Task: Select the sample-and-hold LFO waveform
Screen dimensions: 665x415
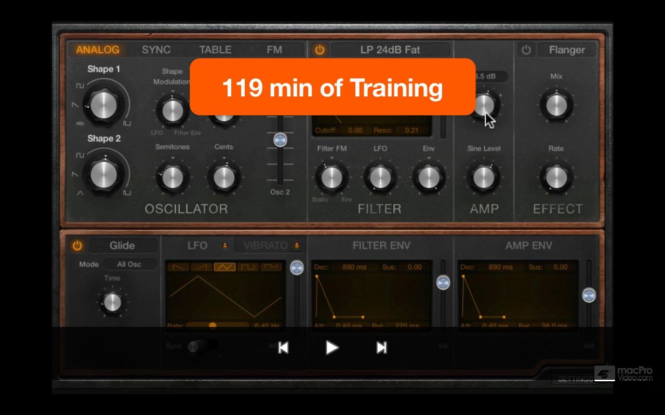Action: [x=271, y=267]
